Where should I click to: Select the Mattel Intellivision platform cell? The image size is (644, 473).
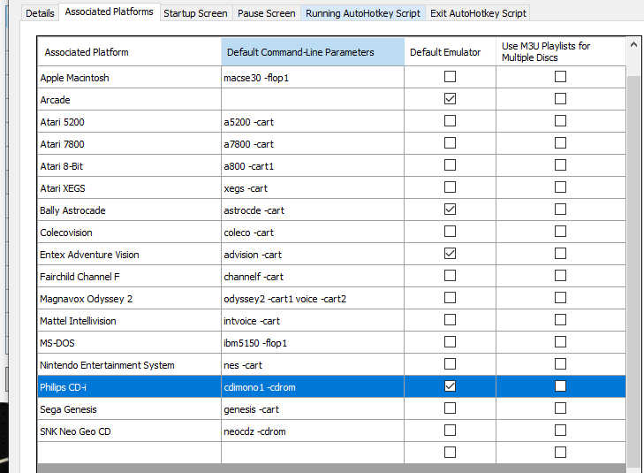129,321
